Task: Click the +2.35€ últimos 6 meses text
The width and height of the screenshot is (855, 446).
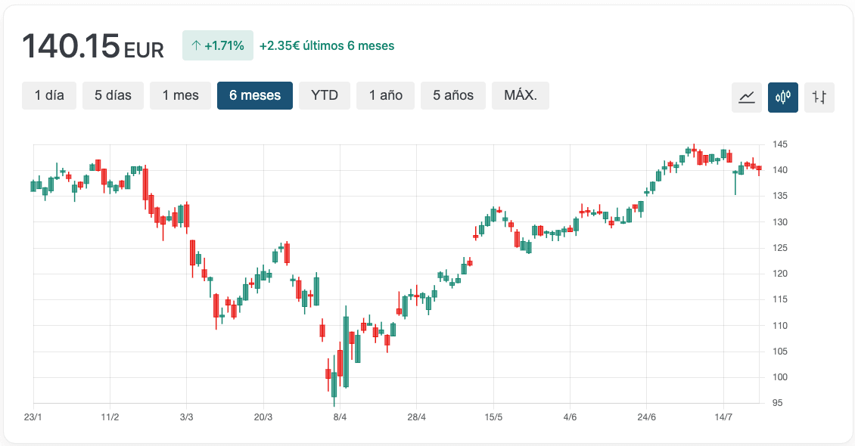Action: click(327, 45)
